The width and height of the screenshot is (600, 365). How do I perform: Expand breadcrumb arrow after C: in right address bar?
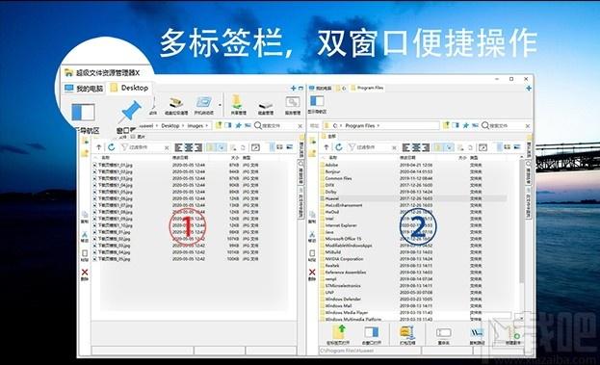click(x=341, y=125)
